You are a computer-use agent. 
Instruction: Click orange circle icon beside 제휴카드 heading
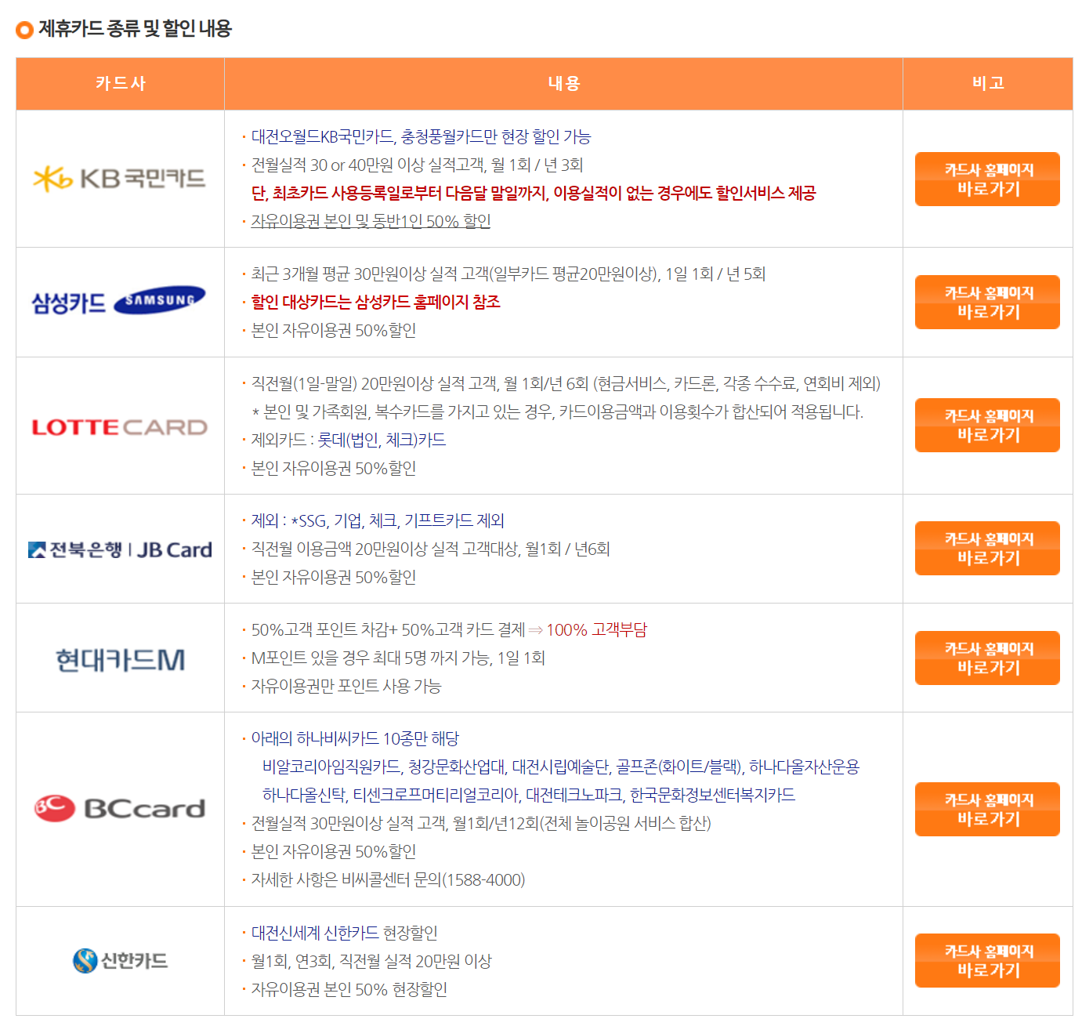tap(24, 30)
